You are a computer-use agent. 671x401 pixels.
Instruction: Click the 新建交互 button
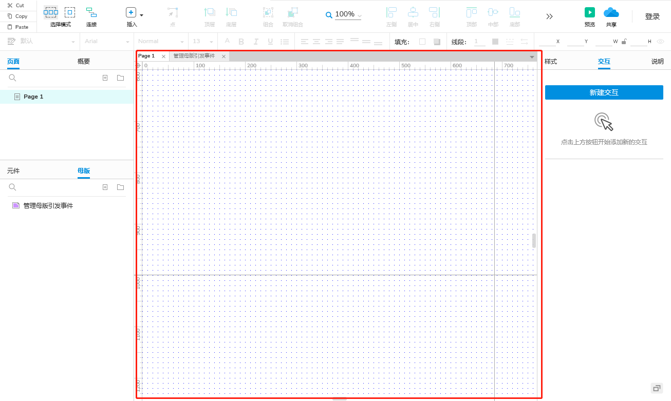pyautogui.click(x=604, y=92)
